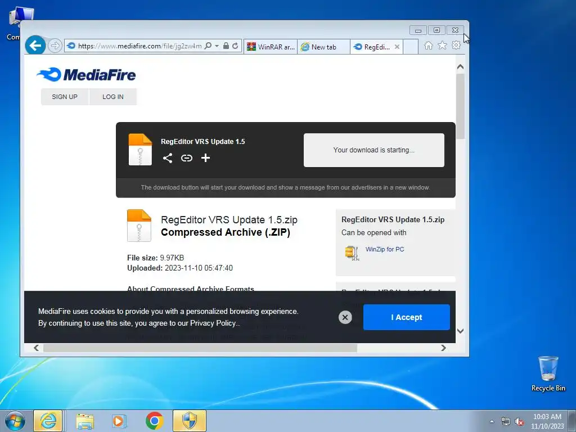This screenshot has width=576, height=432.
Task: Open the Windows Start menu orb
Action: 15,421
